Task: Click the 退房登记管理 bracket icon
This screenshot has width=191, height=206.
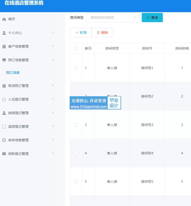Action: click(4, 127)
